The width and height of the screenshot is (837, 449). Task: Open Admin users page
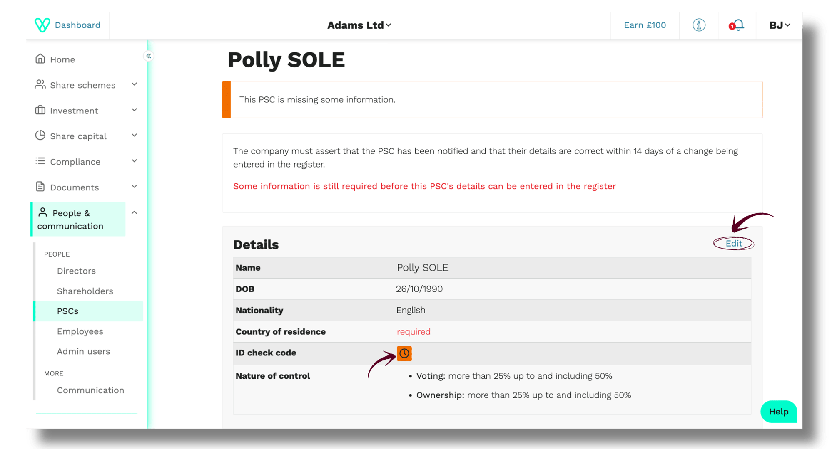83,351
